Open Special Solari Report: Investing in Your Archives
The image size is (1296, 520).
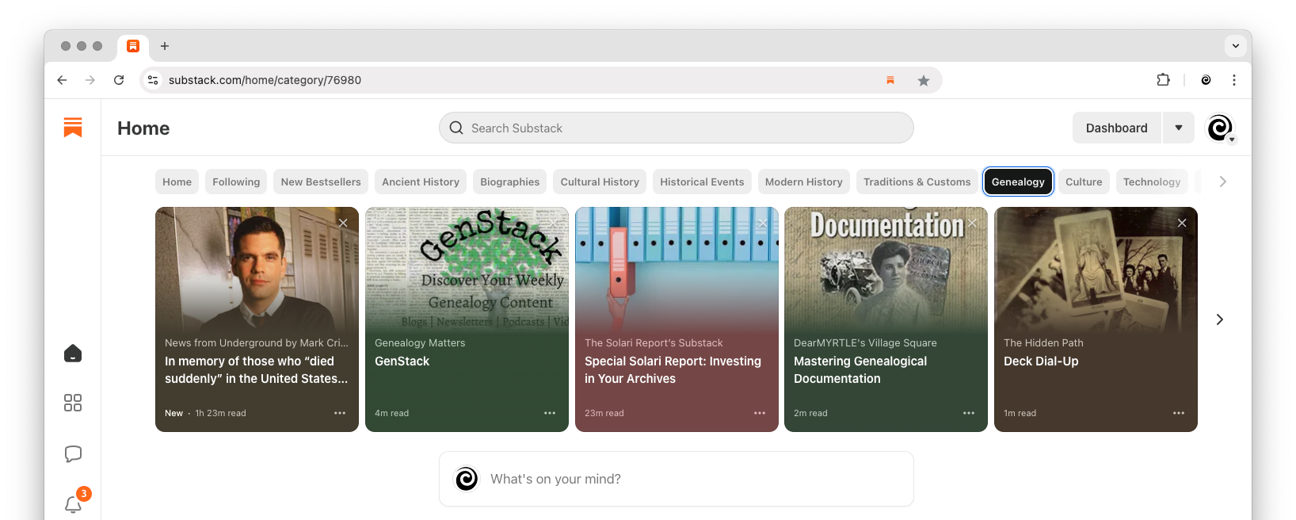pyautogui.click(x=673, y=369)
